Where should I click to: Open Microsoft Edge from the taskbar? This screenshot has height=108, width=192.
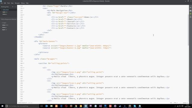coord(61,106)
